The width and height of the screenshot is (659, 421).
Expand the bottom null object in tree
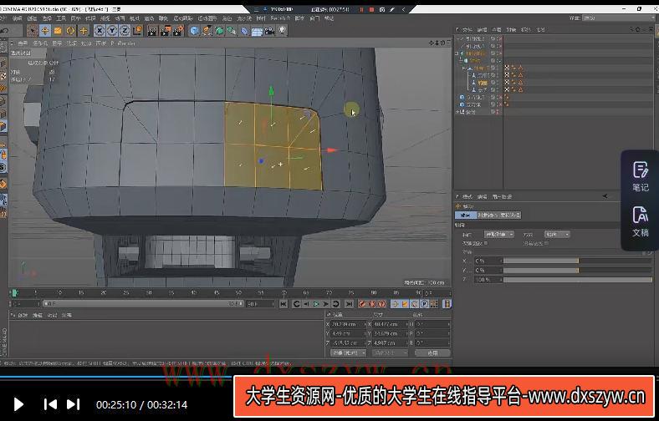(457, 112)
